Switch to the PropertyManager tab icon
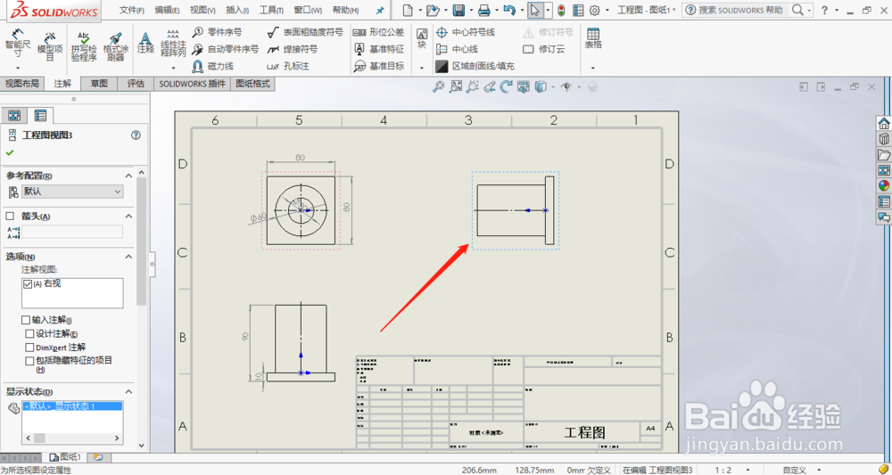 click(x=40, y=116)
